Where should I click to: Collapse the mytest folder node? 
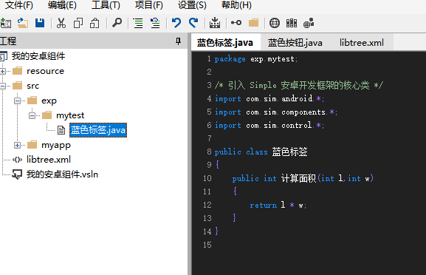32,115
